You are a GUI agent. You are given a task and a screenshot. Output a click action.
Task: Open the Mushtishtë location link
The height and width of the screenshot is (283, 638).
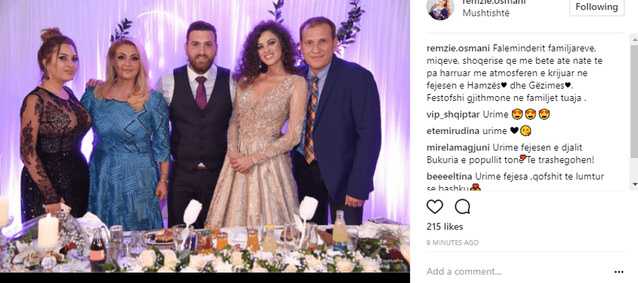point(486,12)
